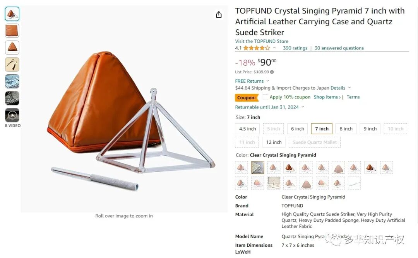Select the 4.5 inch size option

[x=247, y=129]
